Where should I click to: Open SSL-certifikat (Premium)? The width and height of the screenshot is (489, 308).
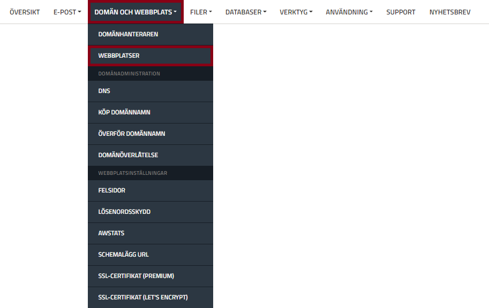tap(151, 276)
